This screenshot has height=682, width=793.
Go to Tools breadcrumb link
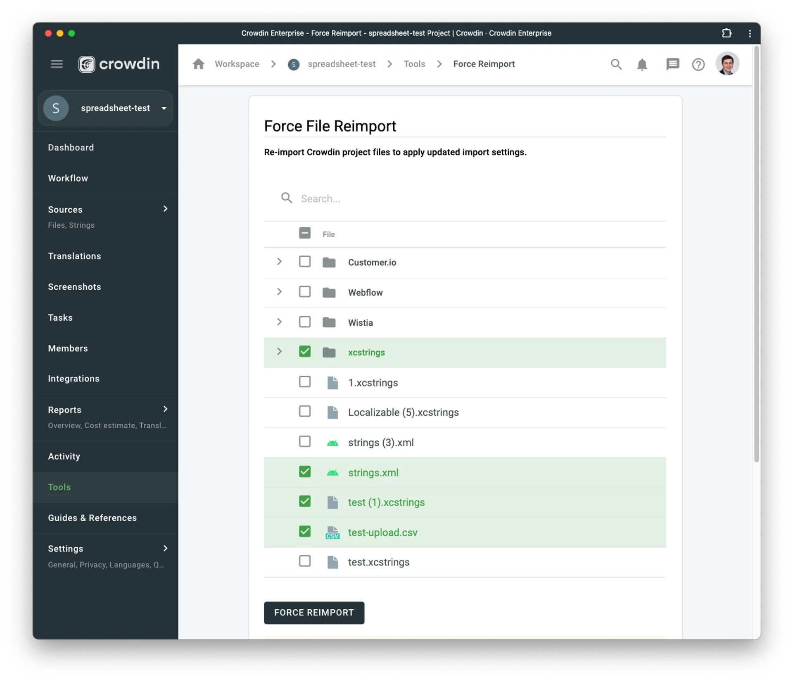click(x=414, y=64)
